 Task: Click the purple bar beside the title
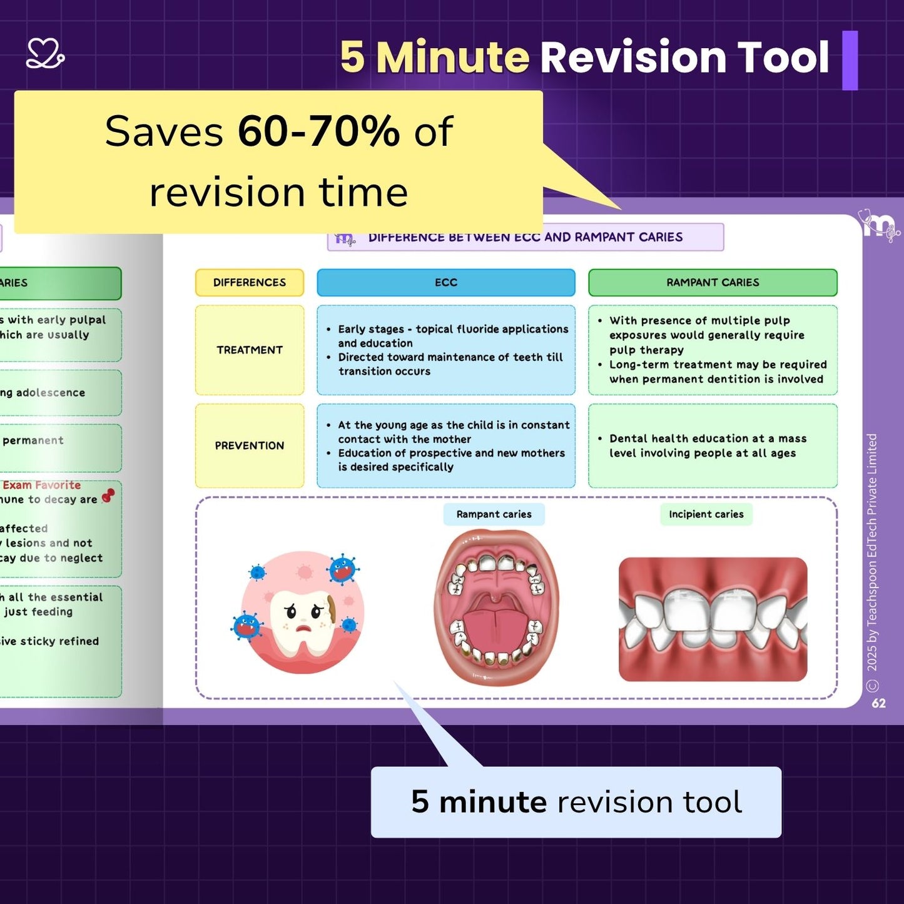(850, 60)
